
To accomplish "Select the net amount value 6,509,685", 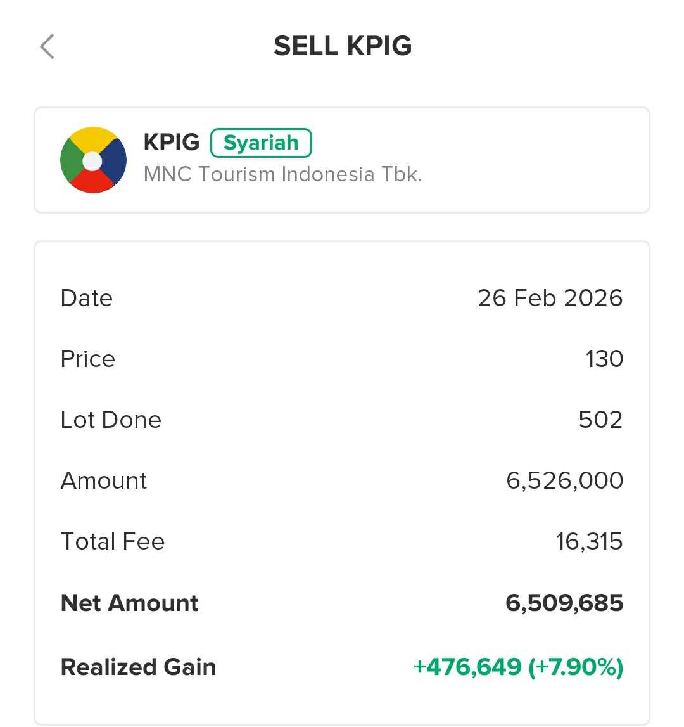I will coord(564,603).
